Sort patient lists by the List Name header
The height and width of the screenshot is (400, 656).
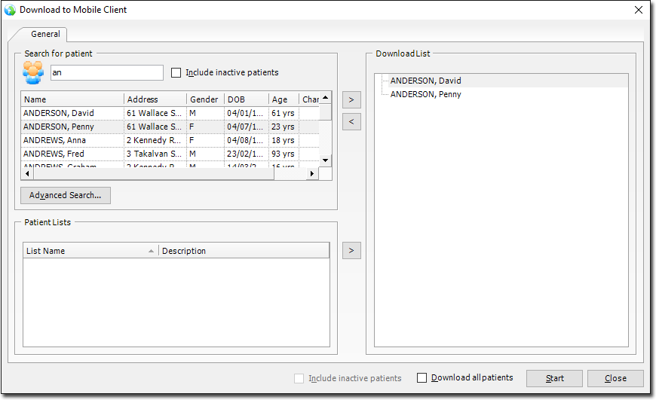90,251
